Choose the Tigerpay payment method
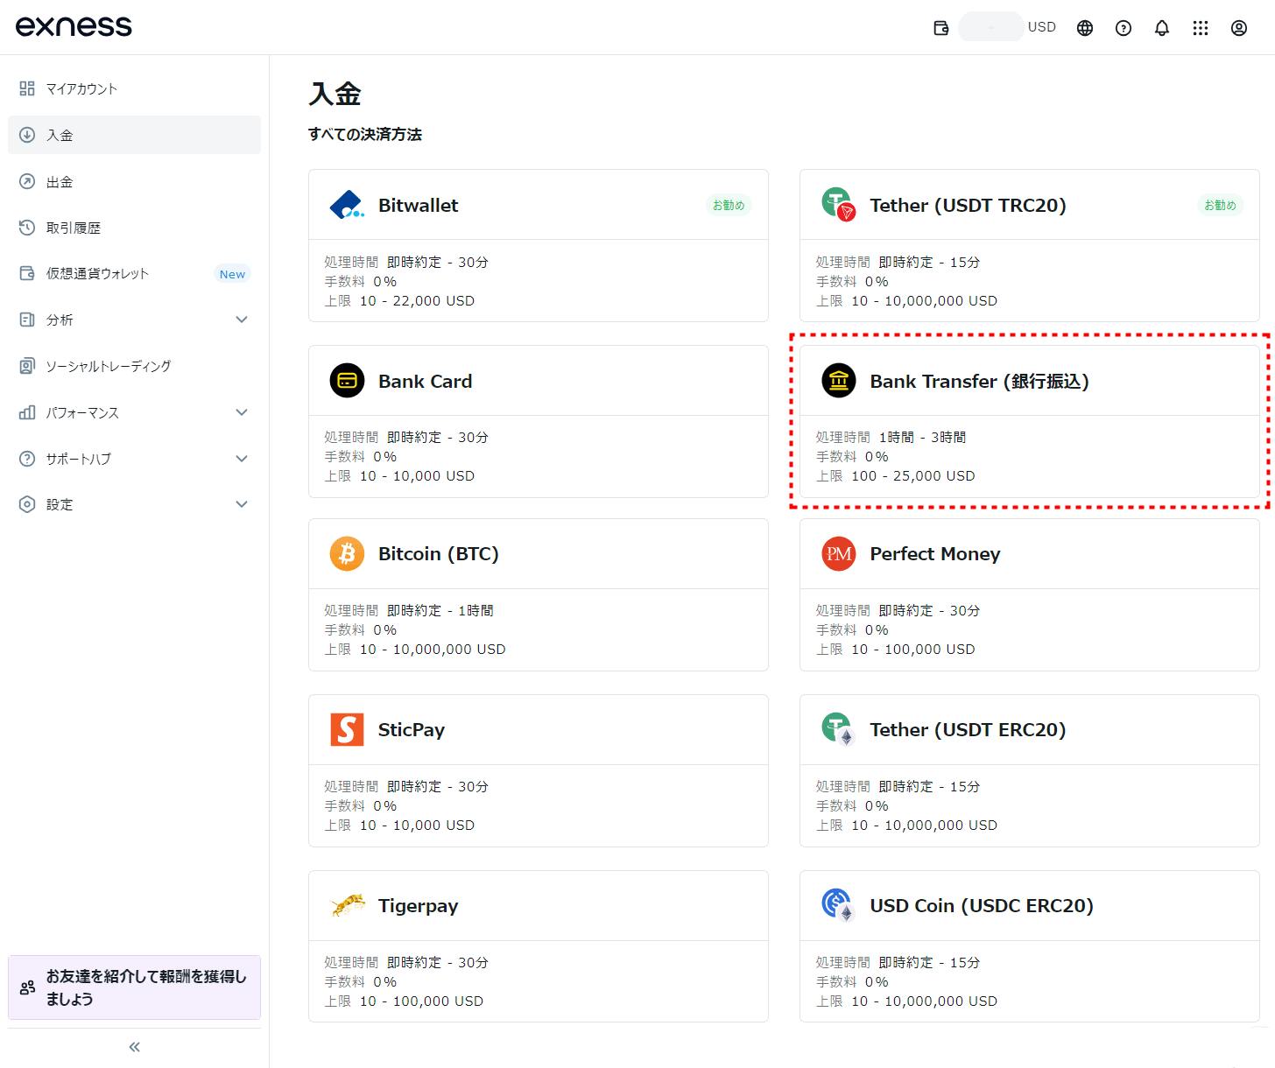The image size is (1275, 1068). (x=539, y=946)
